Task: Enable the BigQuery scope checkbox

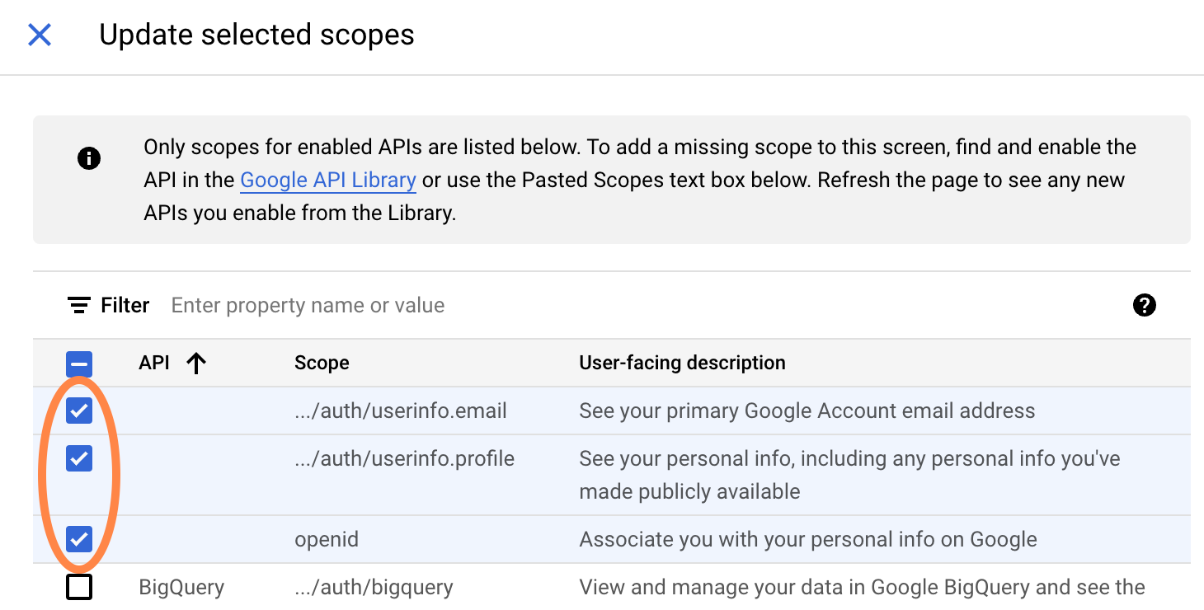Action: pos(78,587)
